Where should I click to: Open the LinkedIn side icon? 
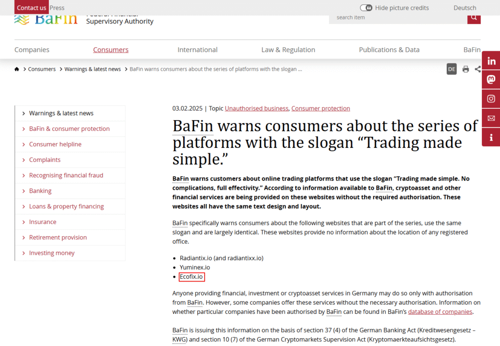click(491, 61)
